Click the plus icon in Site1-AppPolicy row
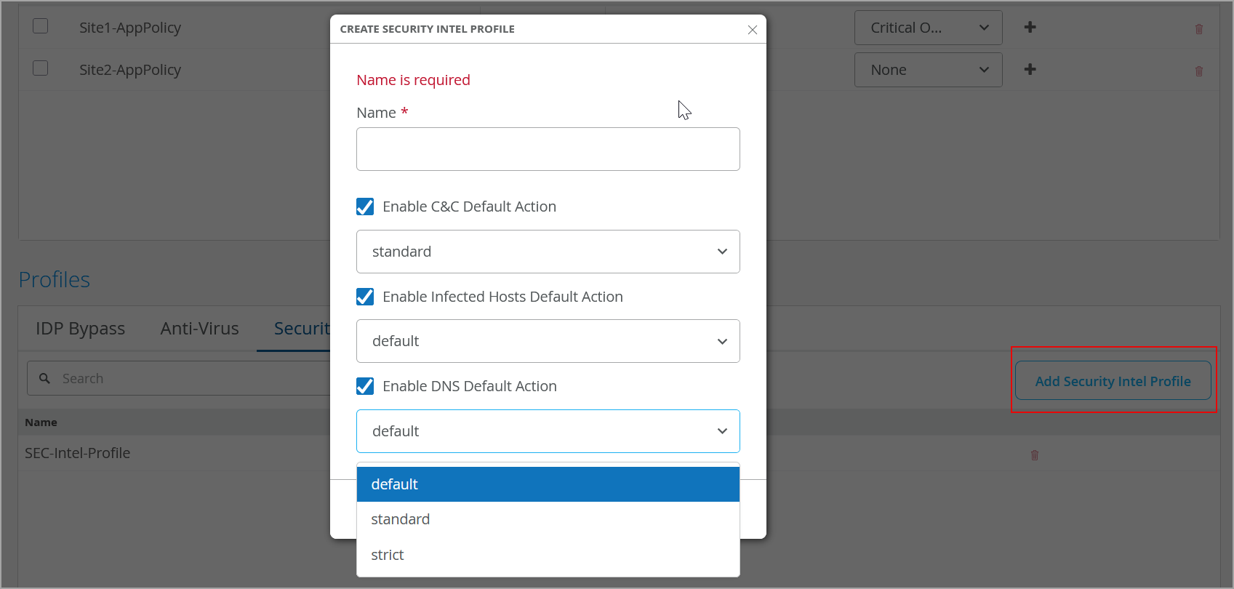 [x=1030, y=28]
